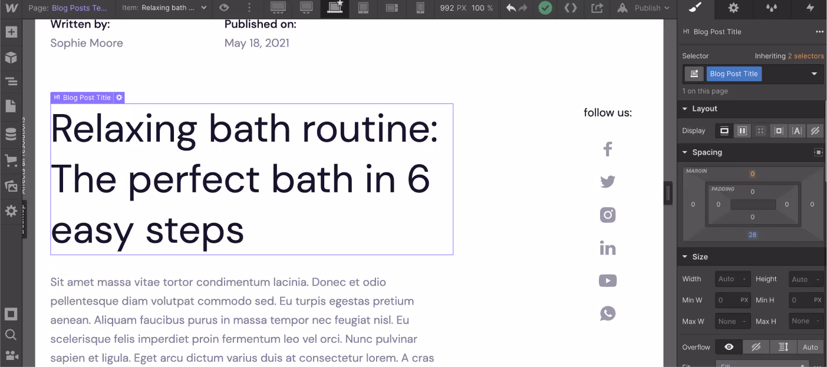The height and width of the screenshot is (367, 827).
Task: Open the CMS Collections panel
Action: pos(11,134)
